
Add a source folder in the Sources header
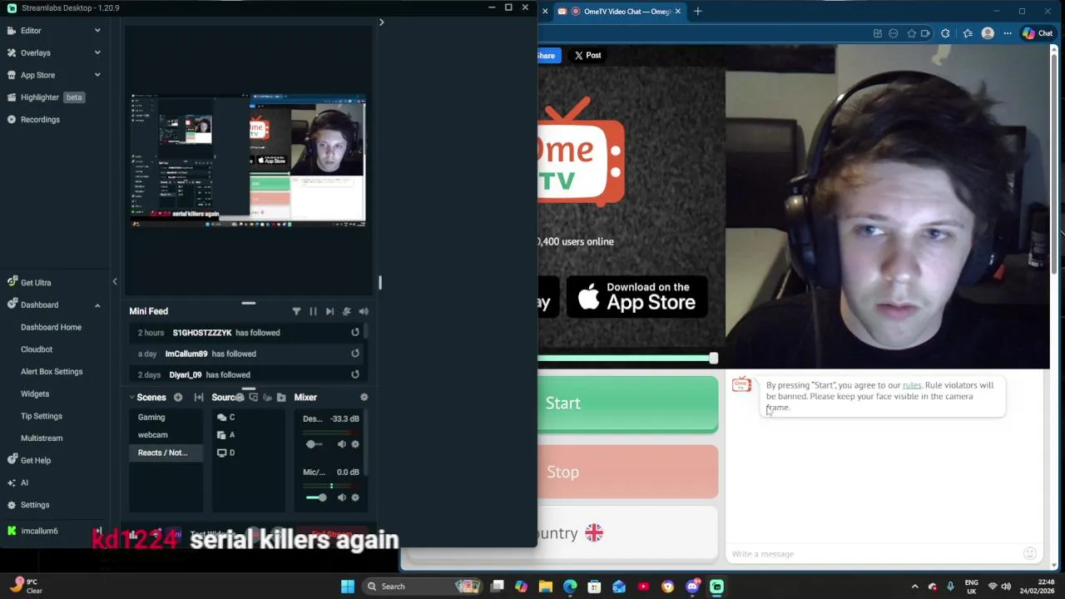click(281, 398)
